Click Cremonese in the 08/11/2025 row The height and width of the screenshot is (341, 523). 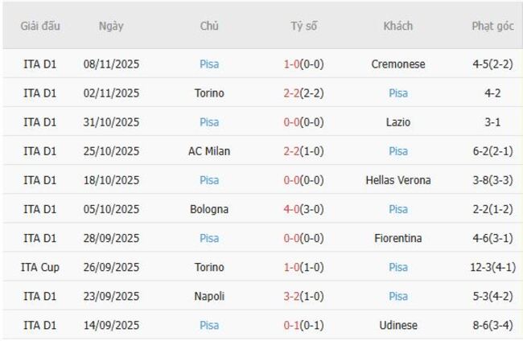[x=398, y=64]
